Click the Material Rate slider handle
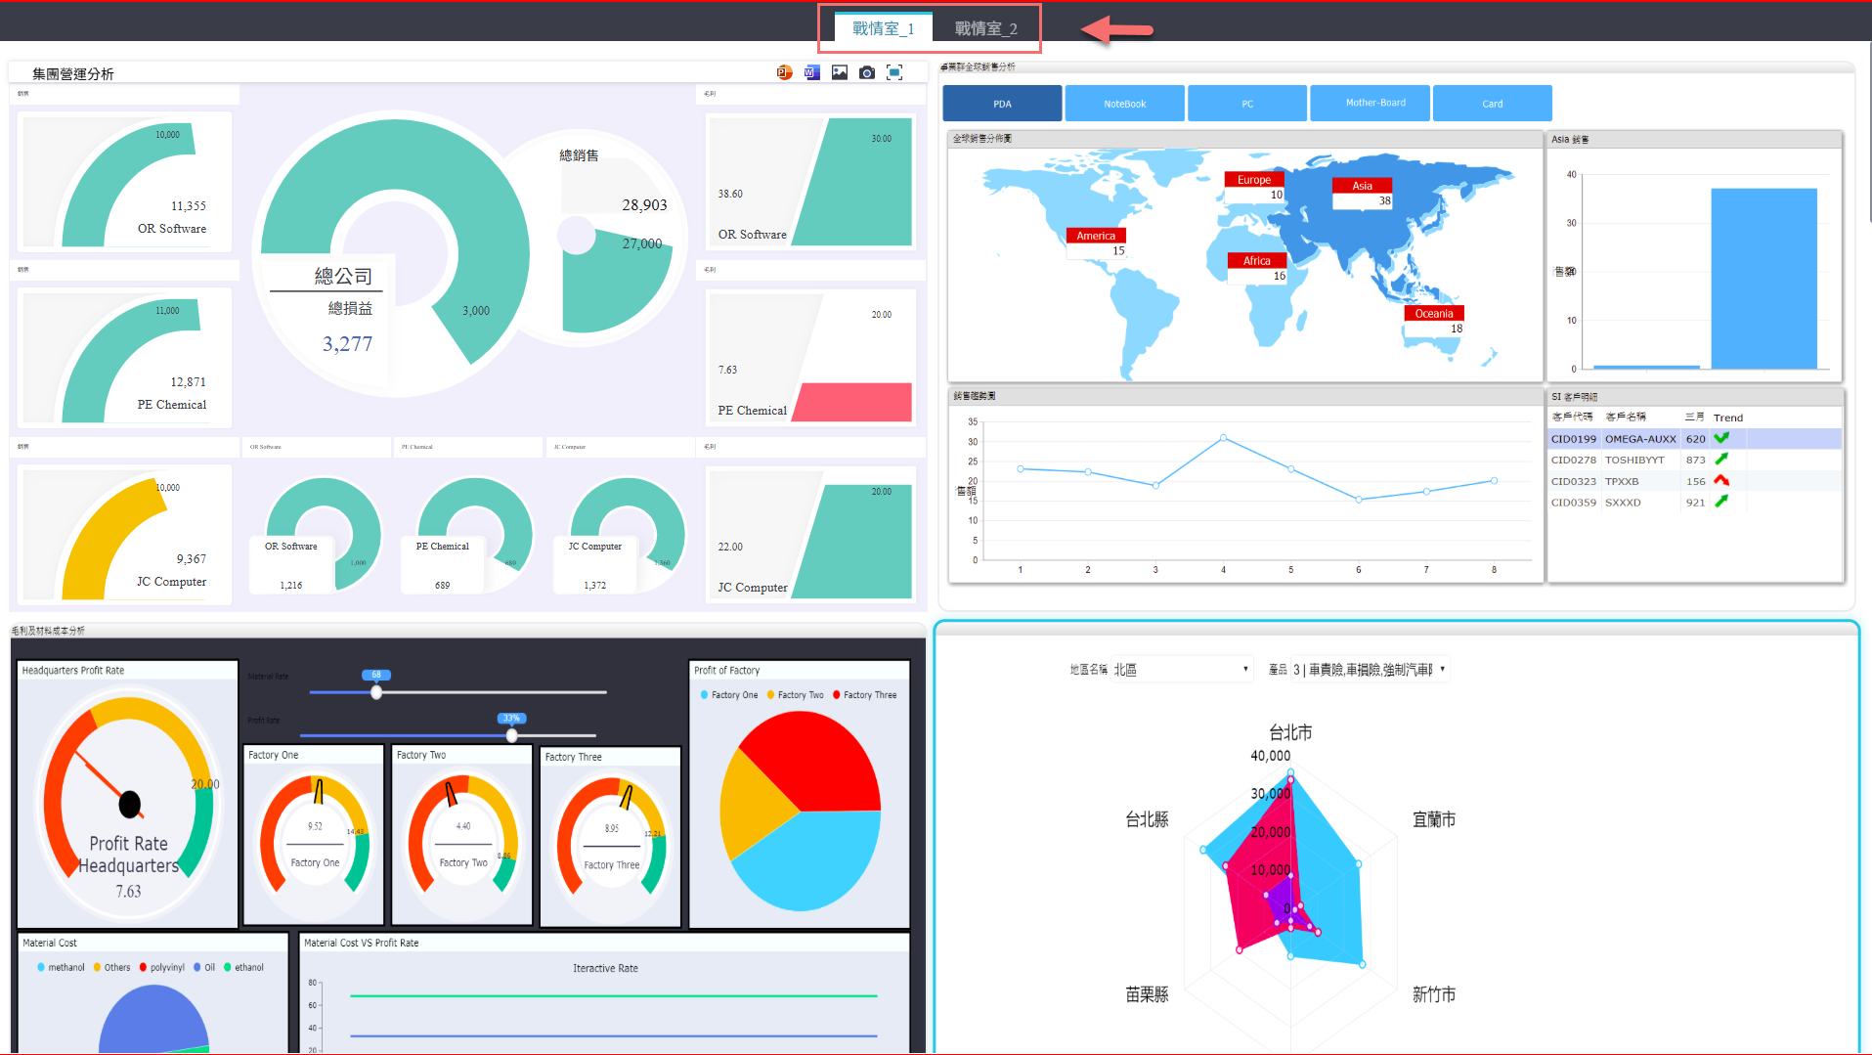The image size is (1872, 1055). (376, 692)
